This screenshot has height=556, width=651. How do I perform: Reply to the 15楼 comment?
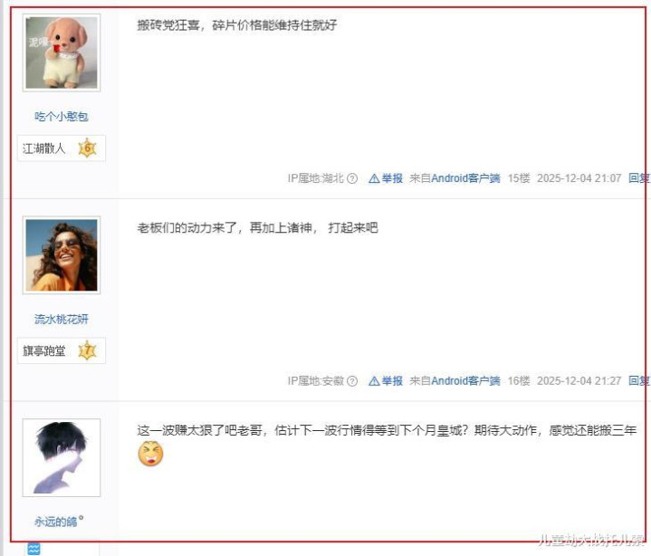(639, 178)
